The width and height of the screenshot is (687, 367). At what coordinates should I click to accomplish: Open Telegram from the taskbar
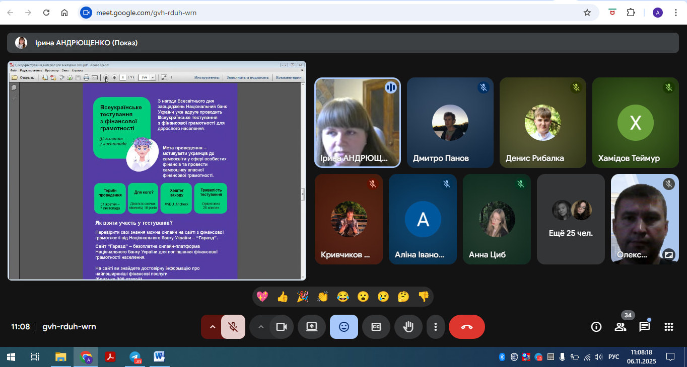tap(135, 357)
